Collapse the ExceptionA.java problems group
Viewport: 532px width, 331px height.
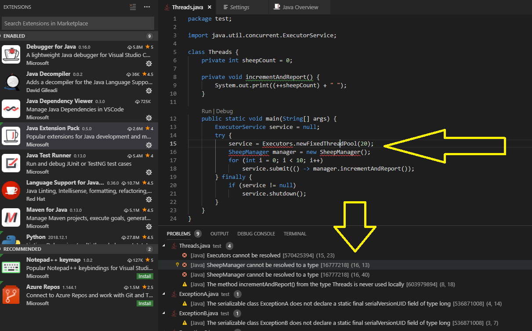click(x=164, y=294)
